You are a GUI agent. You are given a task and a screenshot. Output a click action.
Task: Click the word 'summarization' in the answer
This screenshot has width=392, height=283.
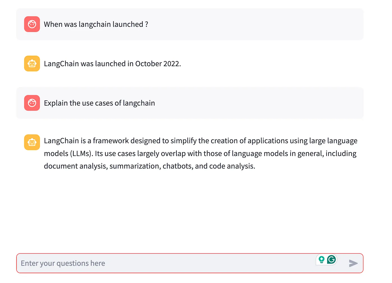(135, 166)
